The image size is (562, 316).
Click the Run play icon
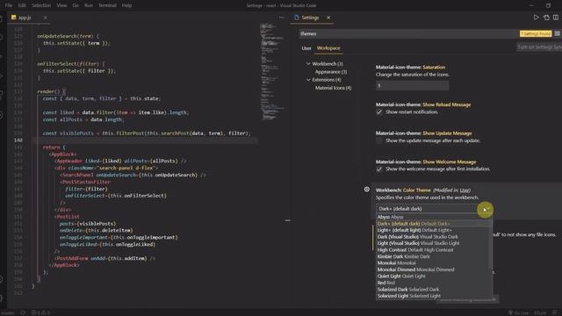pyautogui.click(x=537, y=18)
